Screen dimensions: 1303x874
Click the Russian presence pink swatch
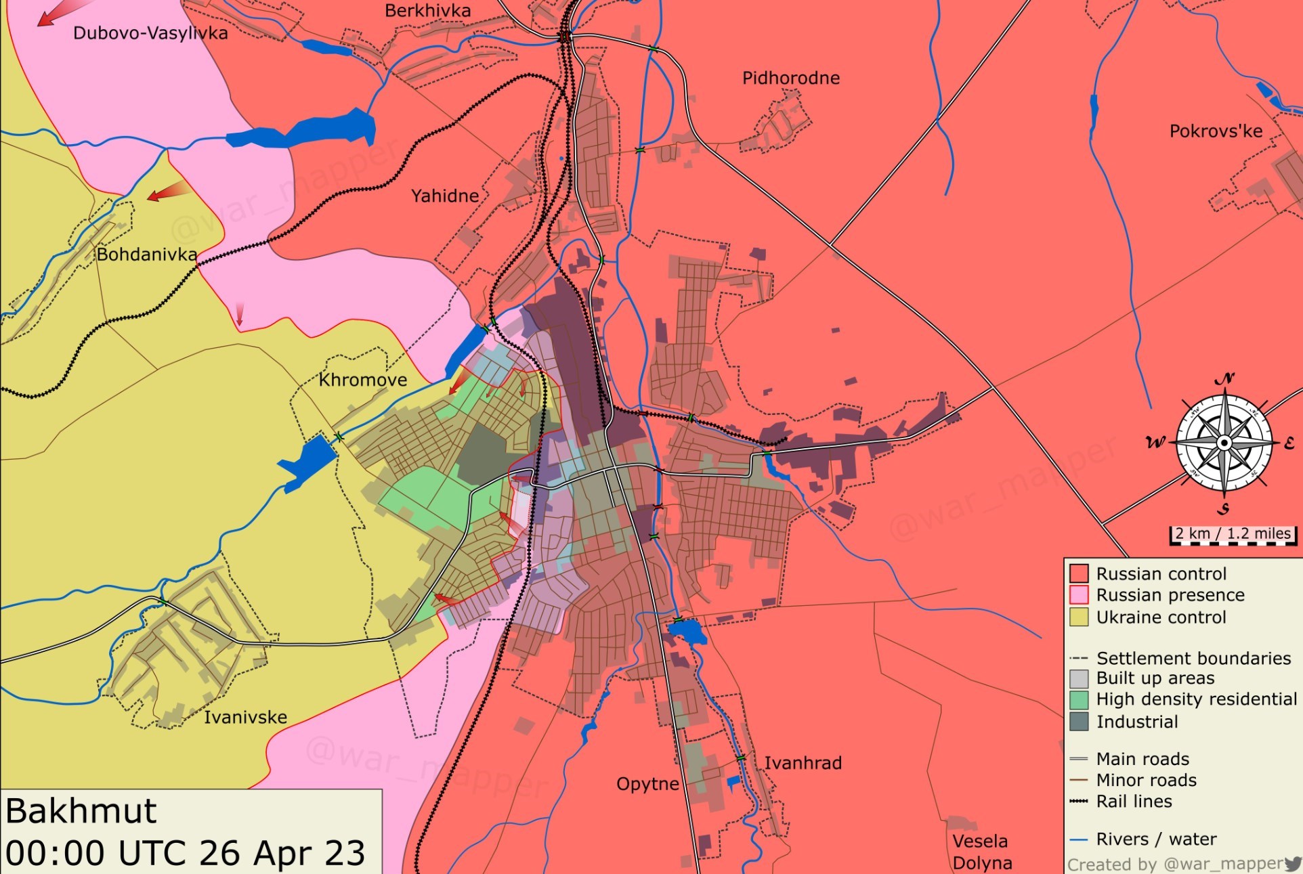click(1079, 595)
